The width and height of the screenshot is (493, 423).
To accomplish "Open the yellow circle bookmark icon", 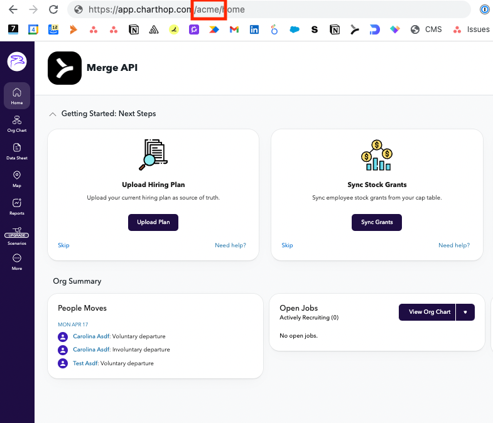I will click(x=174, y=29).
